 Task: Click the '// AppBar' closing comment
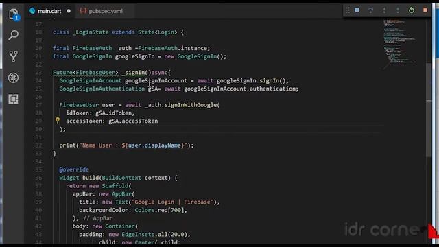point(98,218)
